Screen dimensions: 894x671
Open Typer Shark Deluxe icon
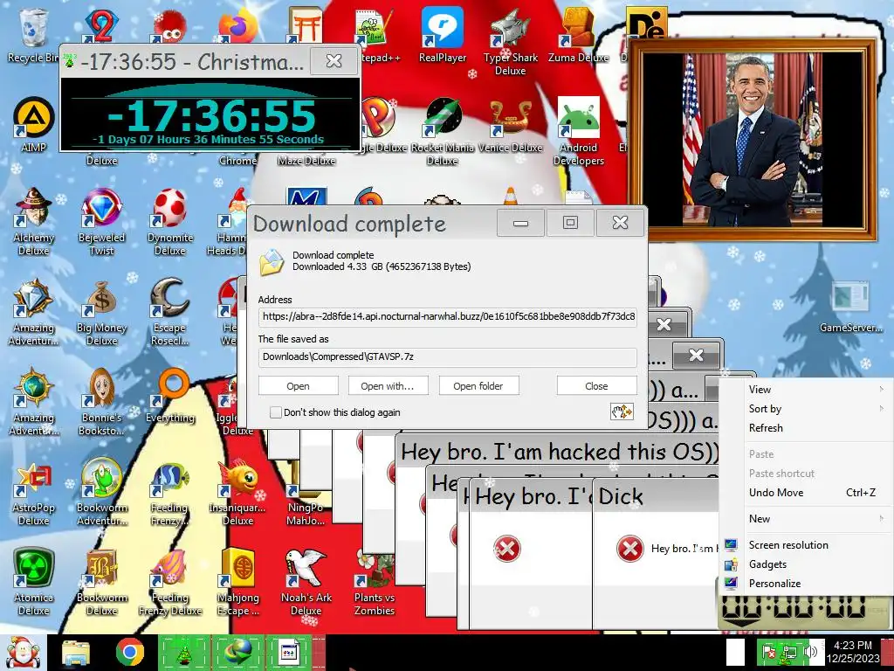point(510,41)
